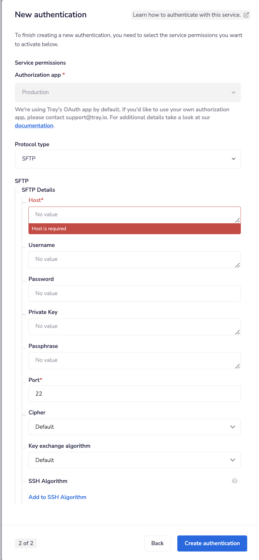Open the documentation link
The image size is (259, 560).
coord(34,125)
